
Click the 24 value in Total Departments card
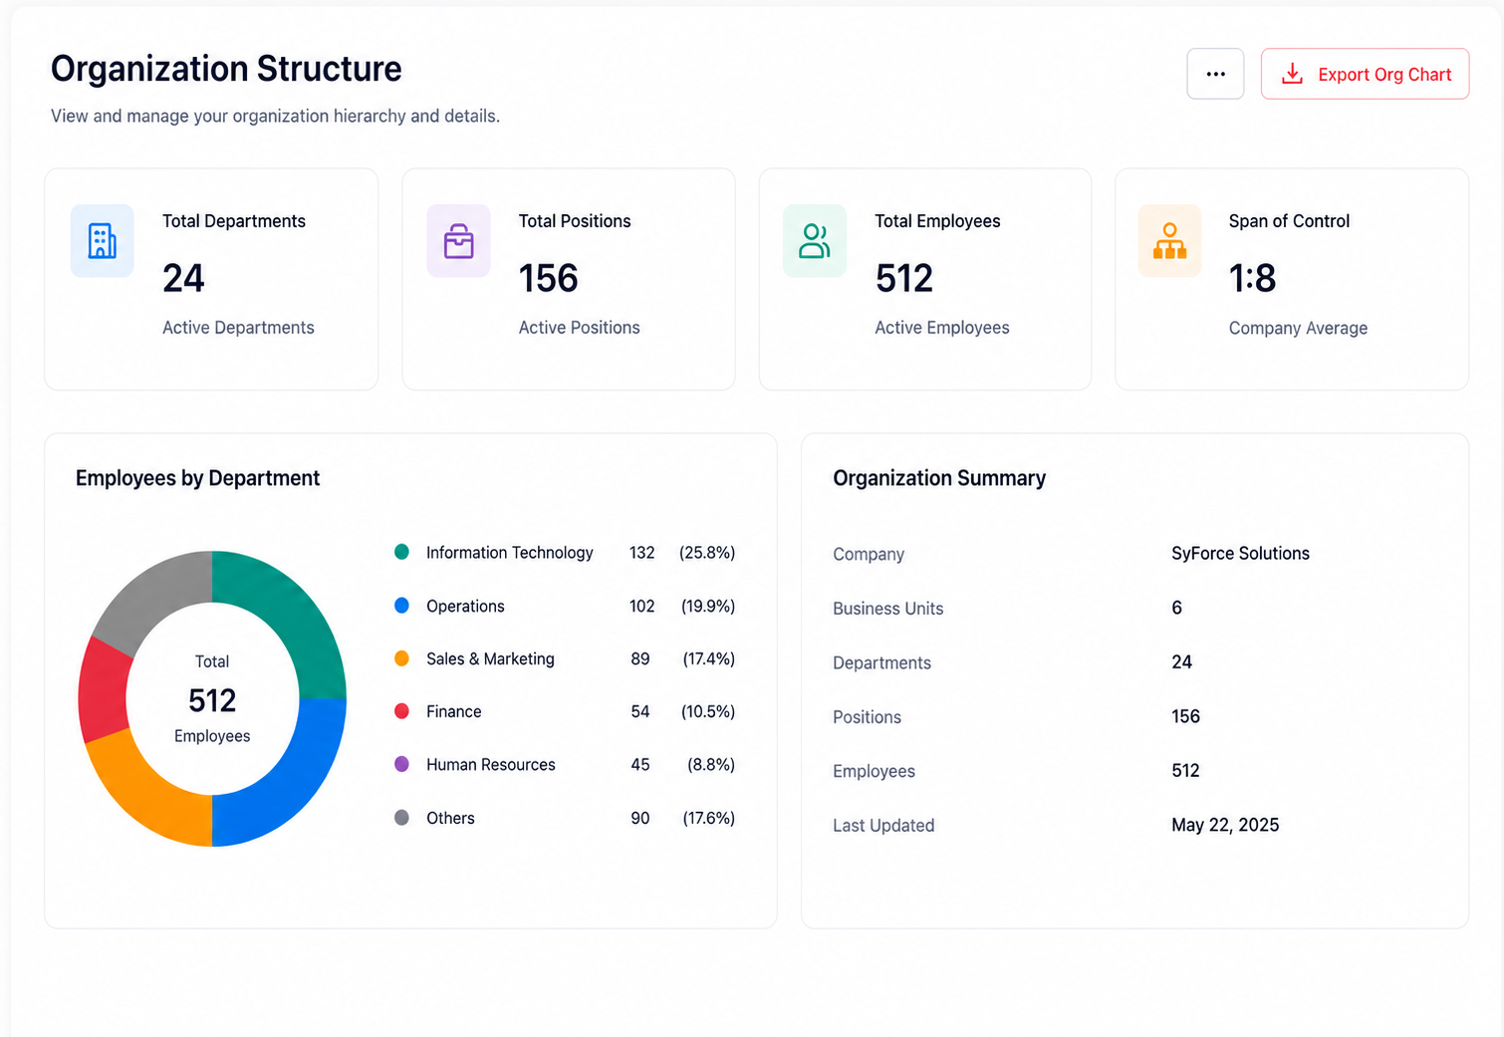coord(183,278)
